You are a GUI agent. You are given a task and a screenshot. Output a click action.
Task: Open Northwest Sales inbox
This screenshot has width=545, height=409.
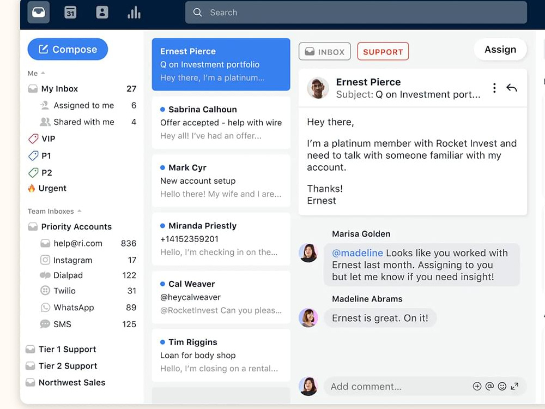[x=66, y=383]
